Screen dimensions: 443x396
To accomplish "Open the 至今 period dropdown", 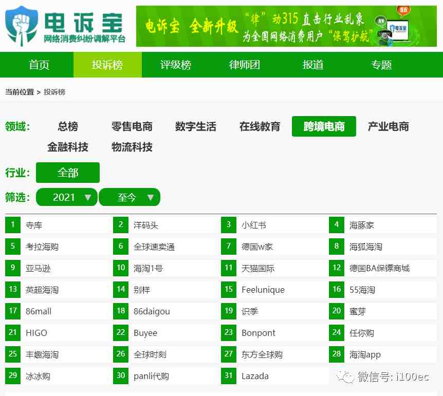I will click(x=130, y=197).
